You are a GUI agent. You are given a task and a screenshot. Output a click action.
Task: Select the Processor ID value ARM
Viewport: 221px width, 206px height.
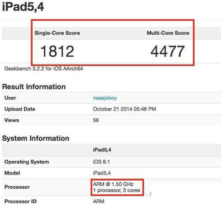(98, 202)
